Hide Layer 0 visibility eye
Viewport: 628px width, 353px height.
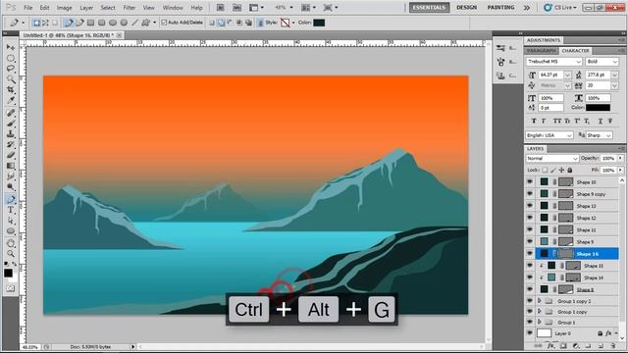[530, 333]
